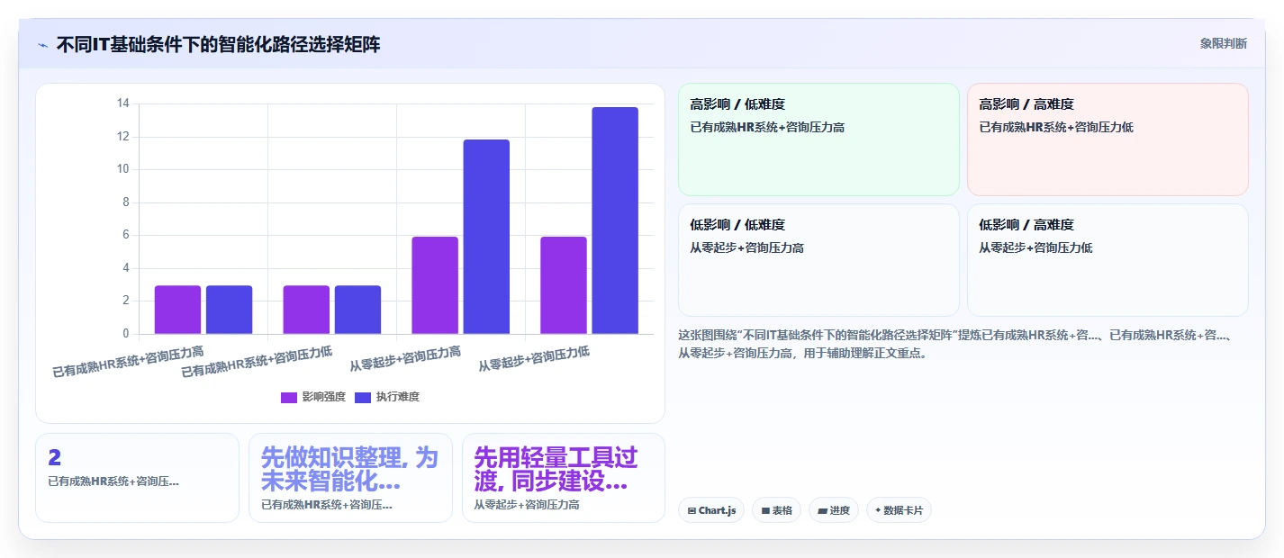The image size is (1284, 558).
Task: Toggle the purple 影响强度 legend swatch
Action: 288,397
